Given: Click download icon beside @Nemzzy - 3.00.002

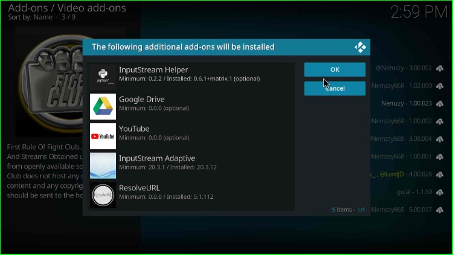Looking at the screenshot, I should click(x=440, y=68).
